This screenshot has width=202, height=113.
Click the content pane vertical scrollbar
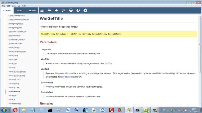[200, 44]
